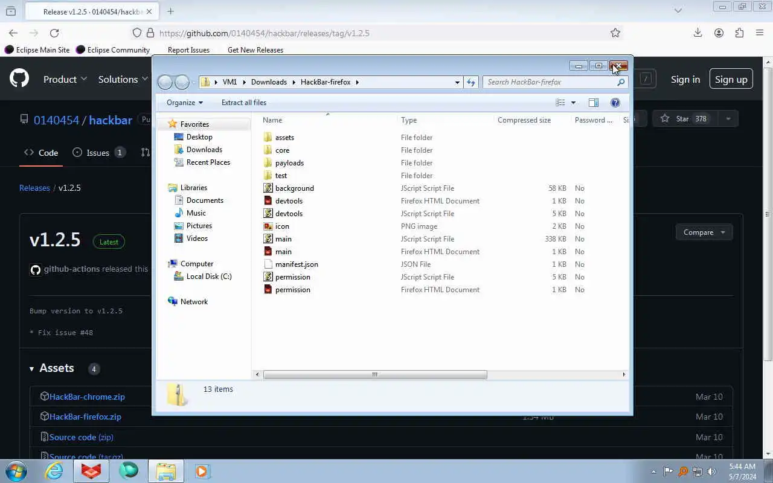Expand GitHub Product menu
Viewport: 773px width, 483px height.
65,79
